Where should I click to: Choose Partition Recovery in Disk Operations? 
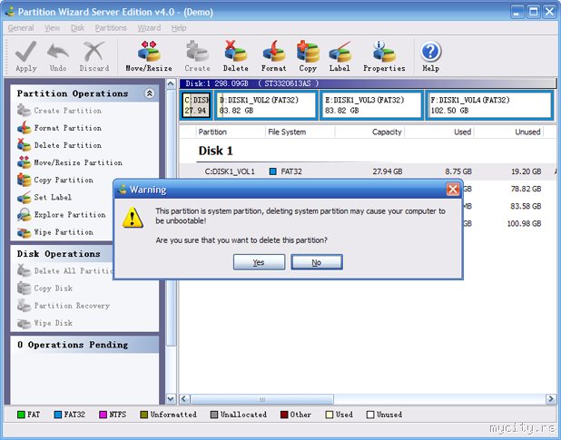tap(64, 306)
